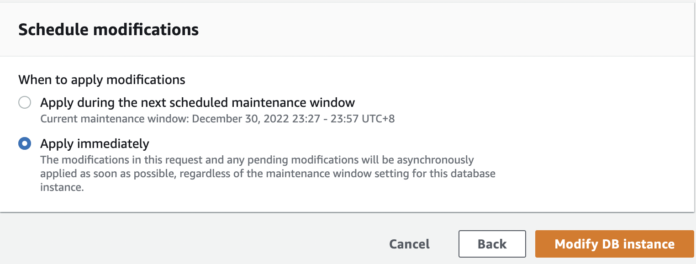Click the December 30, 2022 date text
Viewport: 696px width, 264px height.
[241, 119]
